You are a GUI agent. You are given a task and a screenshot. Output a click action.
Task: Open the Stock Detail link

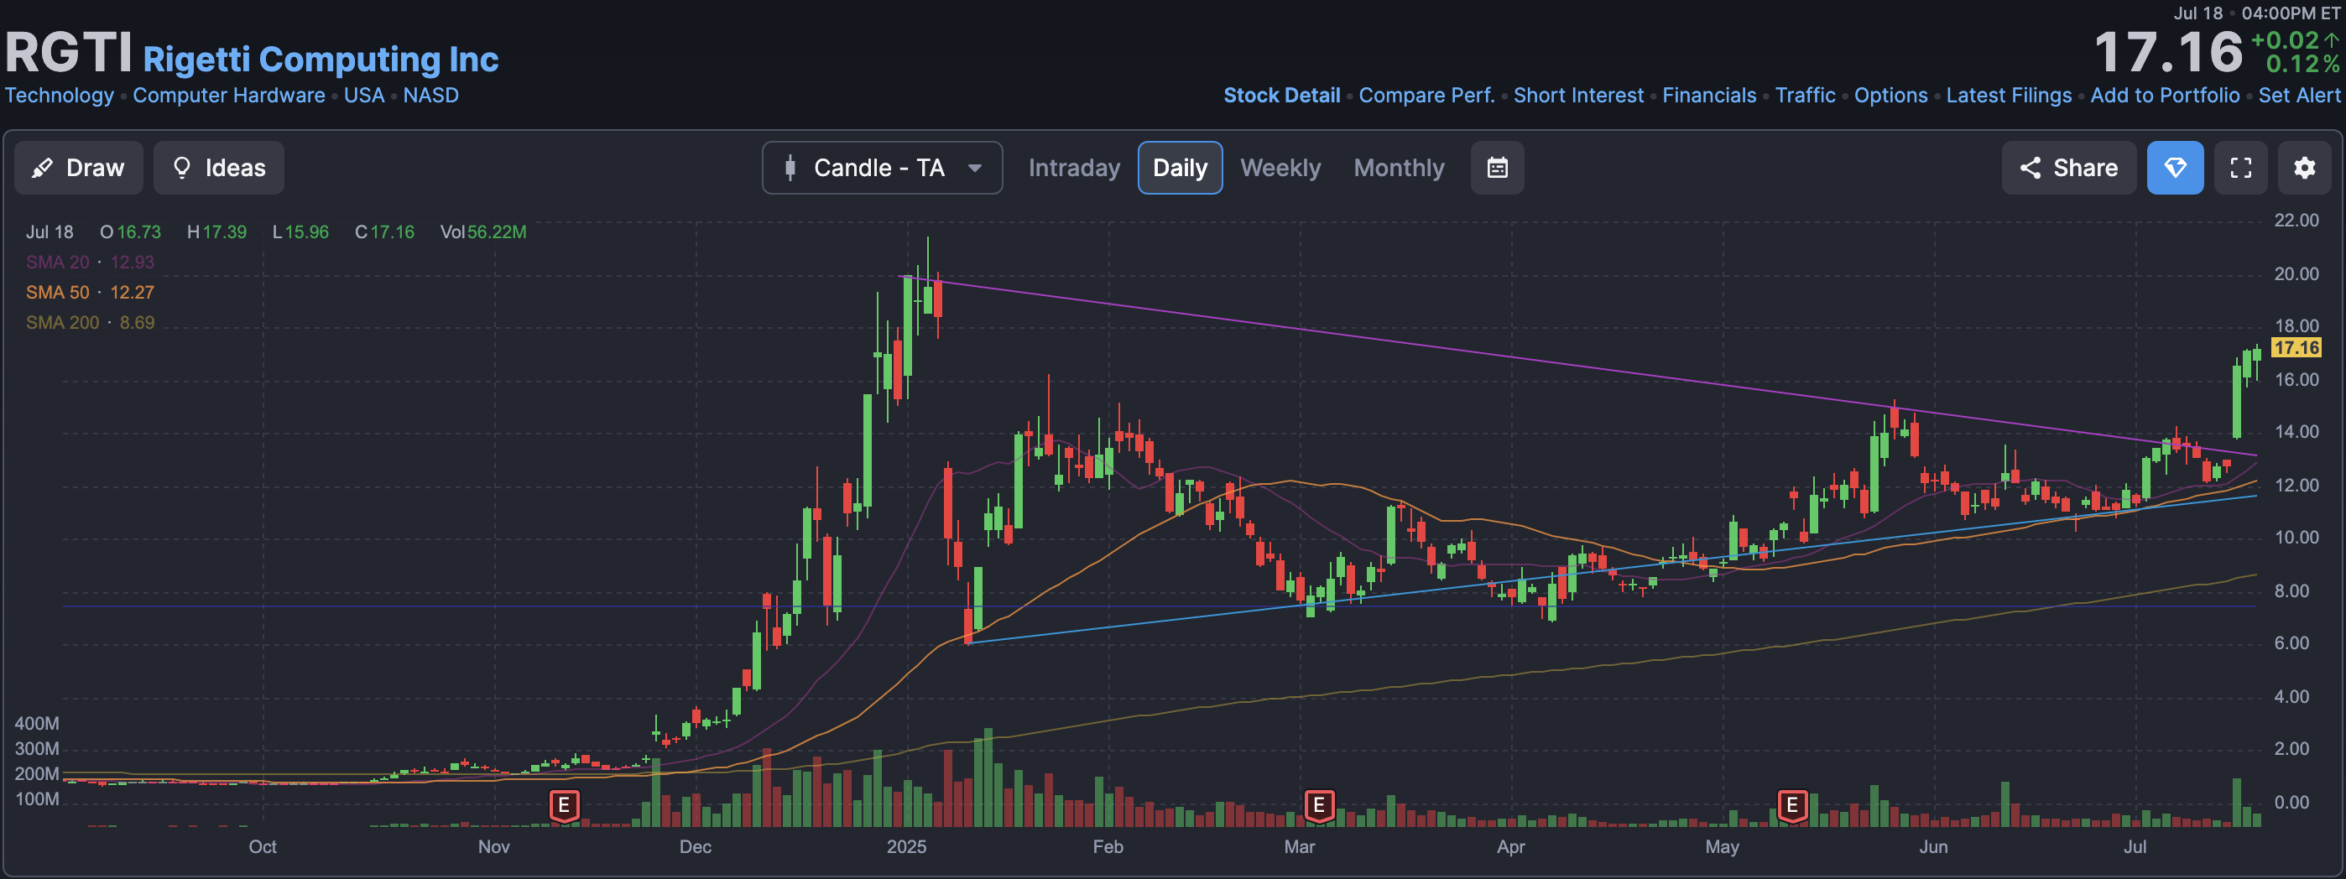[1281, 95]
